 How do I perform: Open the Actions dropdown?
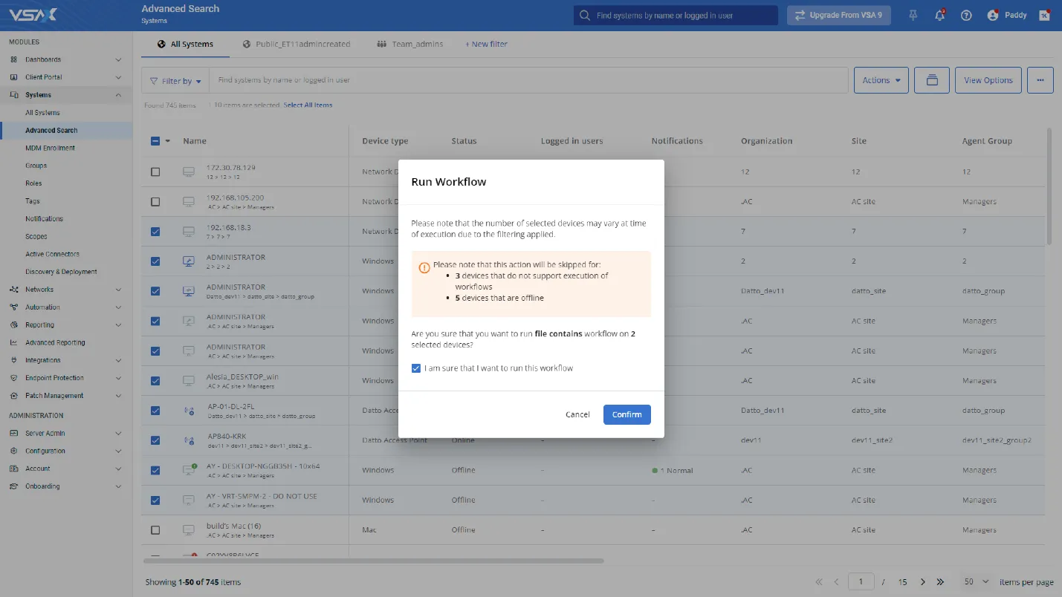click(881, 80)
